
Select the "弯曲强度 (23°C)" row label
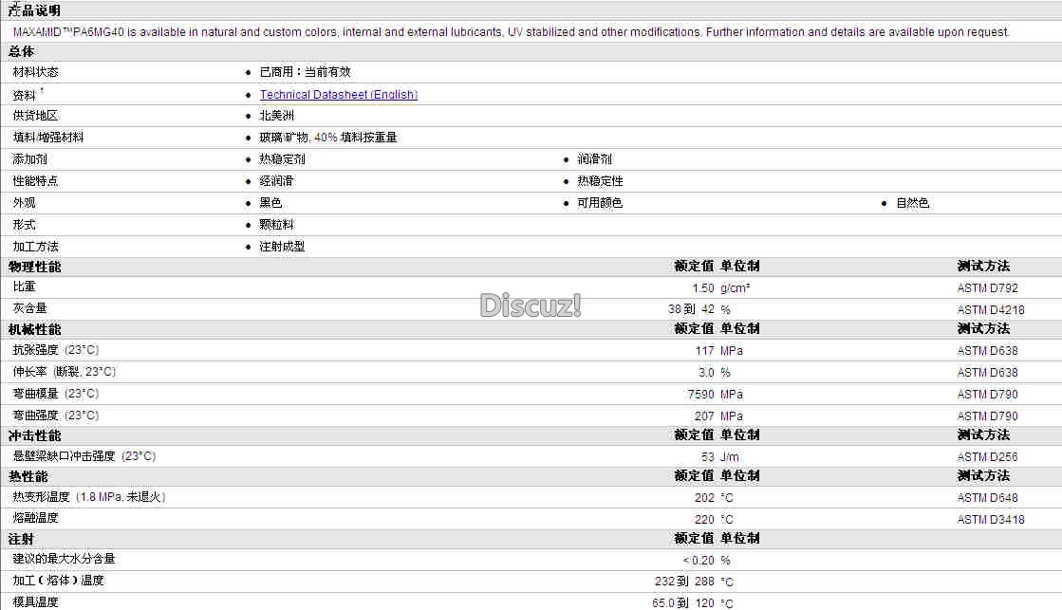[x=56, y=415]
